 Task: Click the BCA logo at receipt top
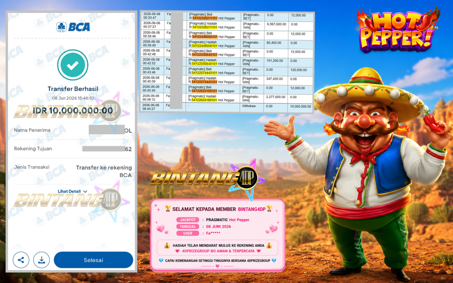pyautogui.click(x=73, y=27)
